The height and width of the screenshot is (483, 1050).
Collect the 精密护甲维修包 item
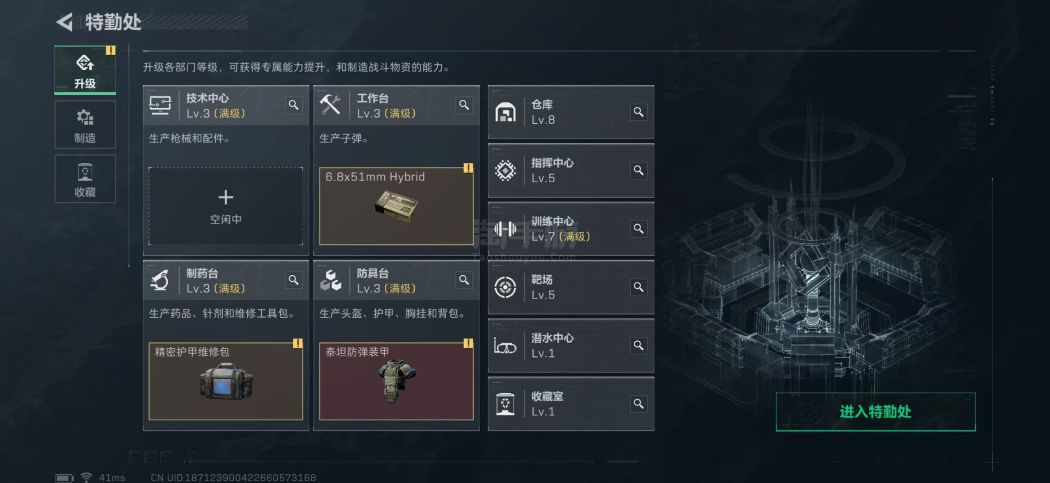tap(226, 381)
